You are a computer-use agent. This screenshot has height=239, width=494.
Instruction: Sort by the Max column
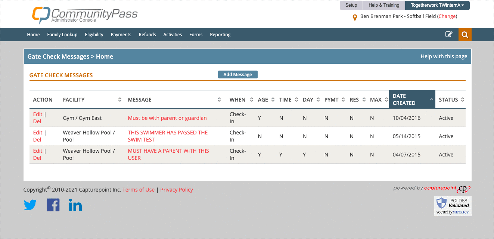pos(379,100)
